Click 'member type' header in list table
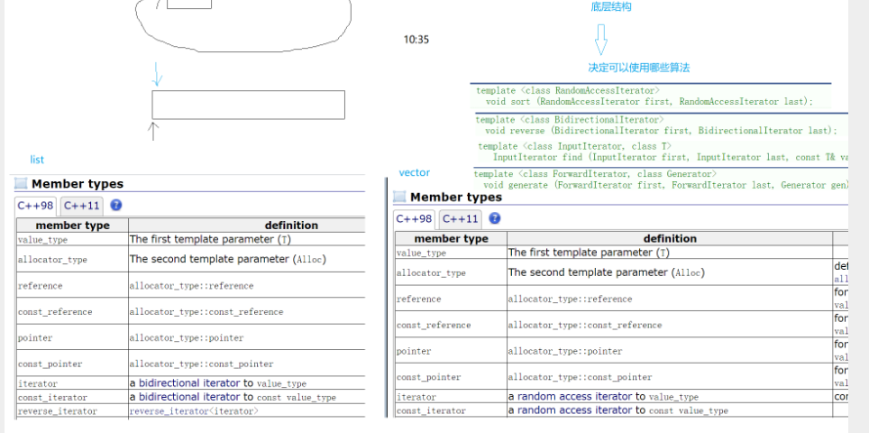869x433 pixels. (73, 226)
